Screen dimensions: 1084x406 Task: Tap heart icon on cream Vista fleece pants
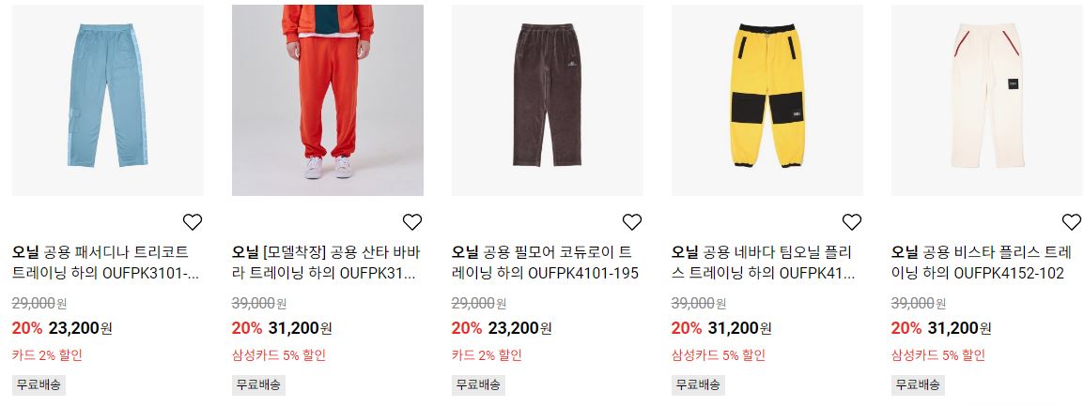(x=1072, y=221)
